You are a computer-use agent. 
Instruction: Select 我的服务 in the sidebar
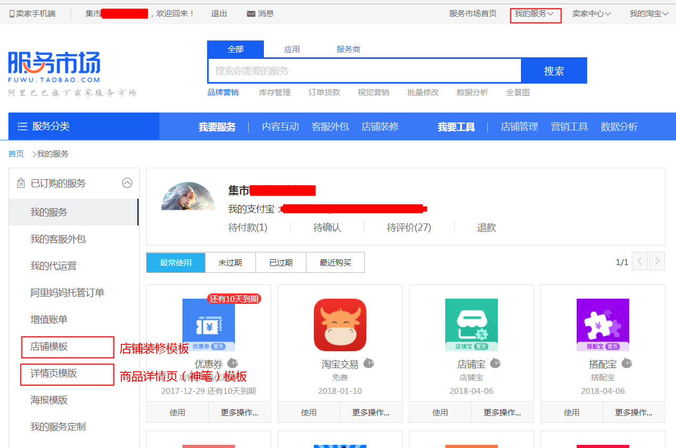[x=74, y=212]
